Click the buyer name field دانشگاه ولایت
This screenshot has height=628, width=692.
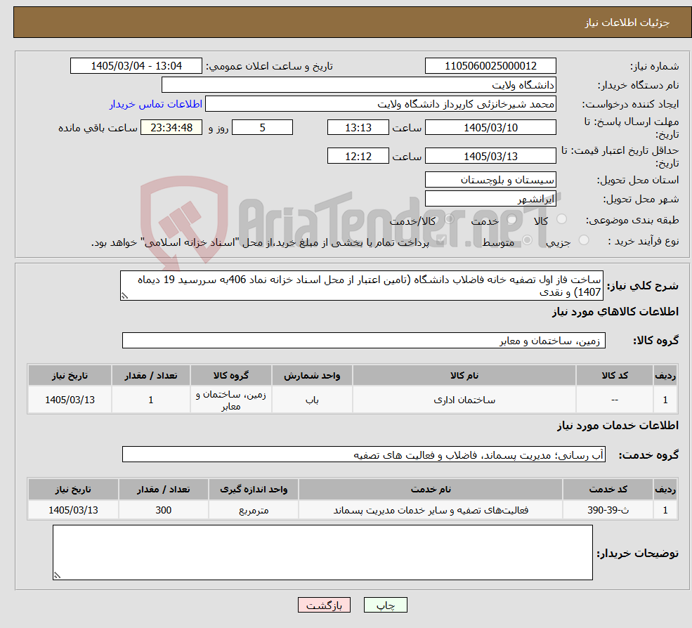pos(358,85)
